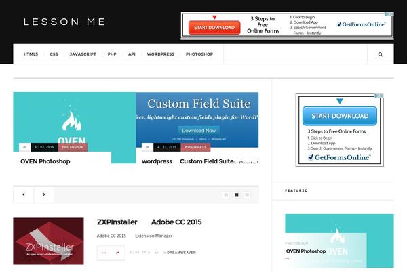Click comment icon on OVEN slide

click(24, 147)
